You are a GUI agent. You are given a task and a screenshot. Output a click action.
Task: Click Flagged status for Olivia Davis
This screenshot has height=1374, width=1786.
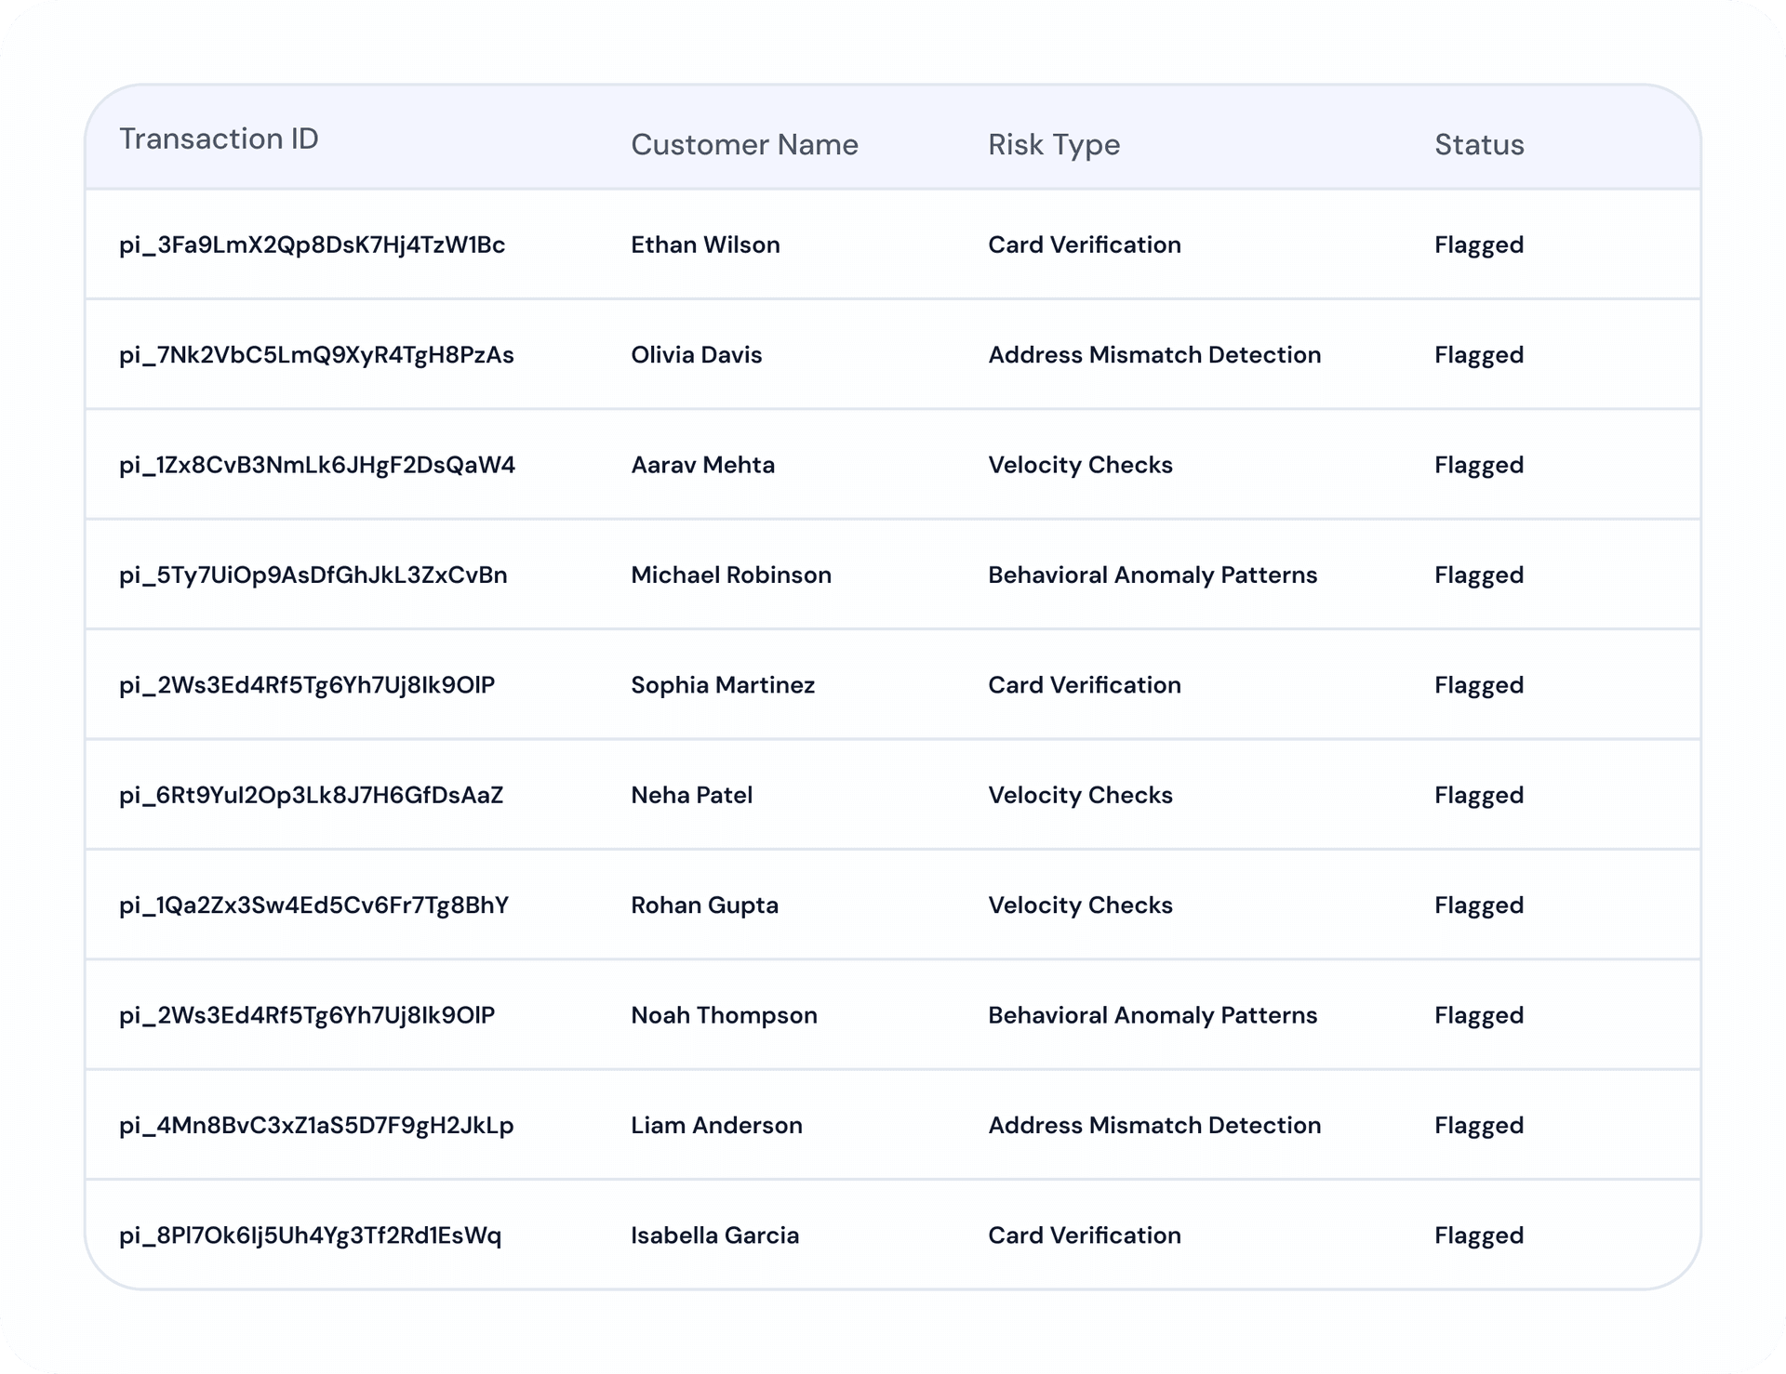[x=1479, y=355]
